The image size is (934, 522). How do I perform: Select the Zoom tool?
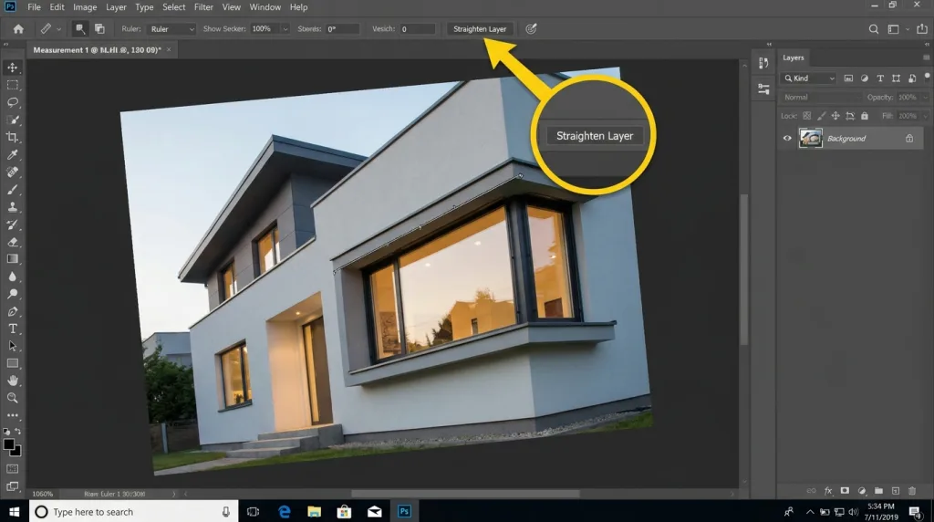[x=13, y=398]
